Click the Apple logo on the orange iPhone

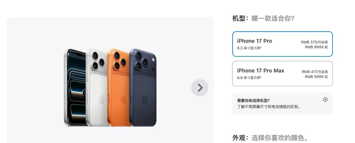pos(123,99)
